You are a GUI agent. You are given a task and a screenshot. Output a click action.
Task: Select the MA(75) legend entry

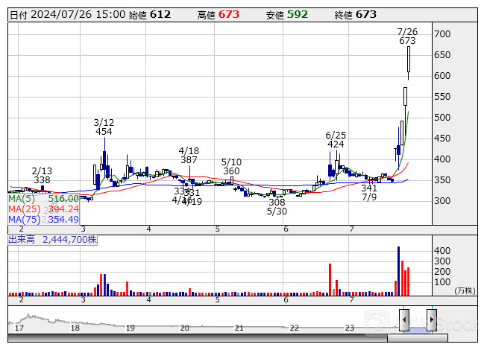pyautogui.click(x=43, y=220)
